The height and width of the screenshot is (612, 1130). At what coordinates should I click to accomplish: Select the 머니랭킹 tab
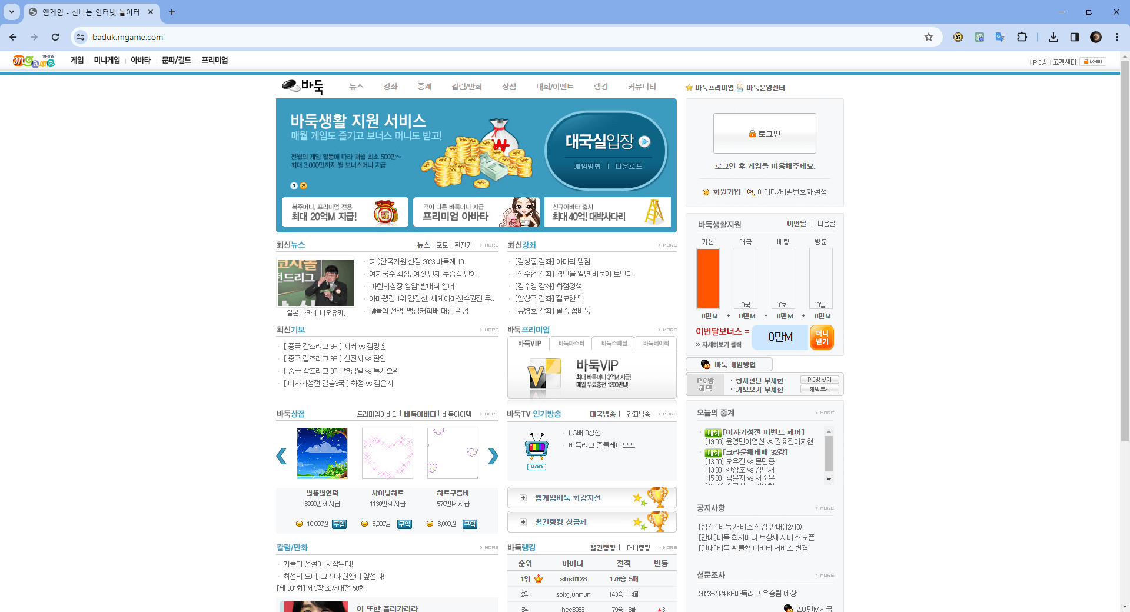point(639,548)
